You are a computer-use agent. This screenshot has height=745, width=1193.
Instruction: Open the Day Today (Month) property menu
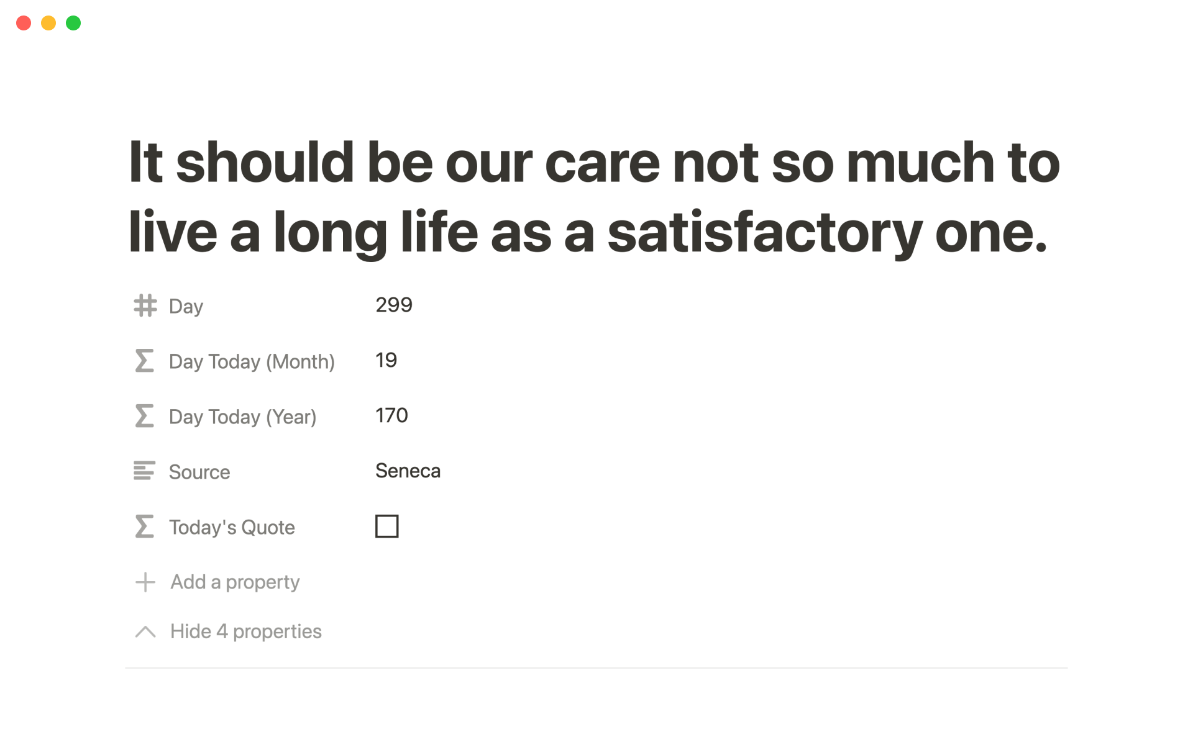[x=252, y=361]
